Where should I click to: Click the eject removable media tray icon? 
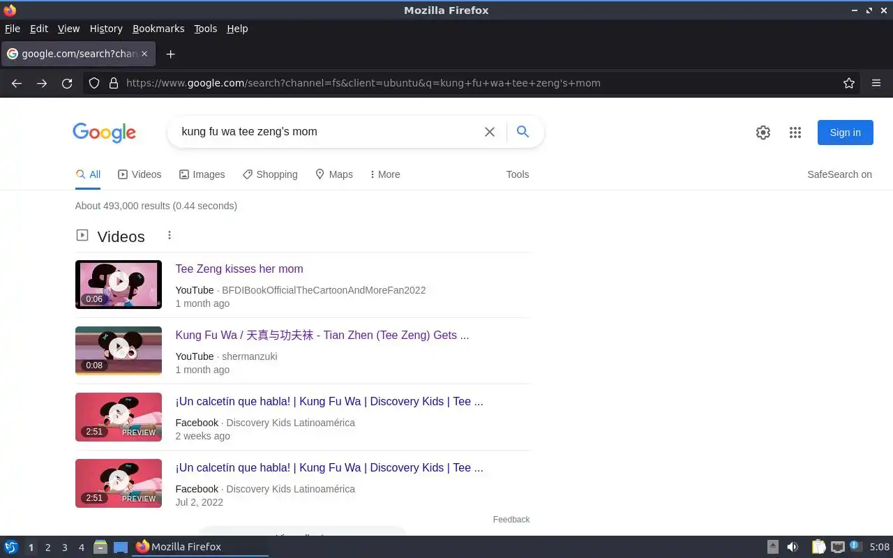[773, 547]
